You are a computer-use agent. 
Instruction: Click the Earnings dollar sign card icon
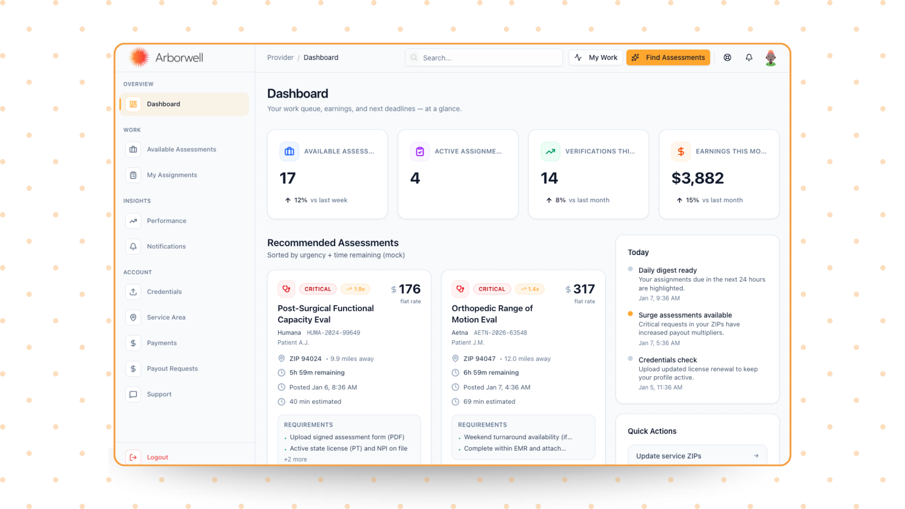point(681,152)
